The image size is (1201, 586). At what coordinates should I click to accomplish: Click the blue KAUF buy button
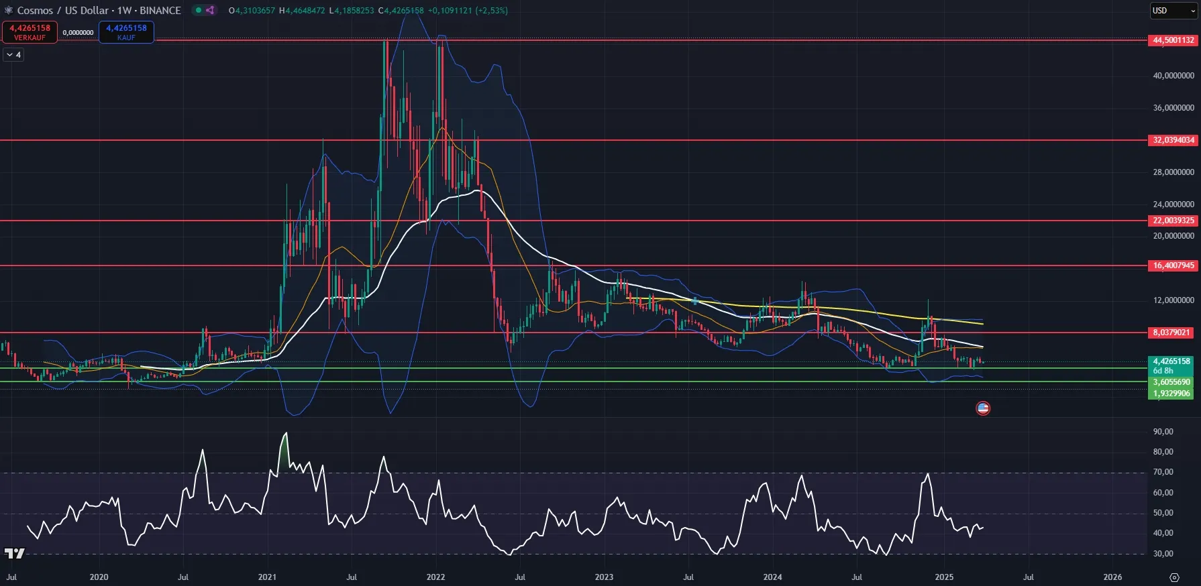pyautogui.click(x=126, y=32)
